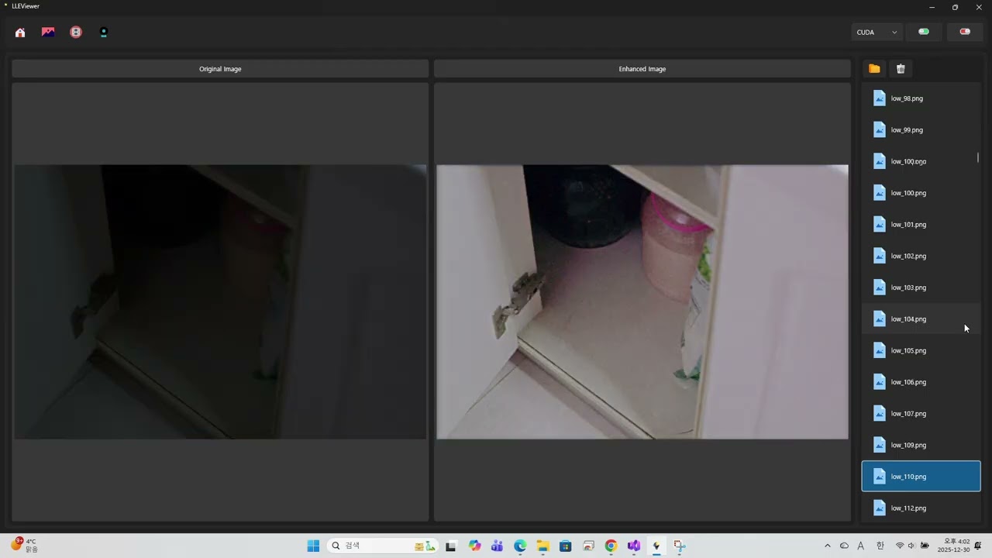992x558 pixels.
Task: Show hidden system tray icons
Action: click(827, 546)
